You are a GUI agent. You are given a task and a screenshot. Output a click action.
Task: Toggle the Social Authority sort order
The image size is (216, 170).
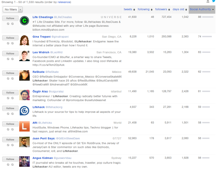pyautogui.click(x=202, y=9)
